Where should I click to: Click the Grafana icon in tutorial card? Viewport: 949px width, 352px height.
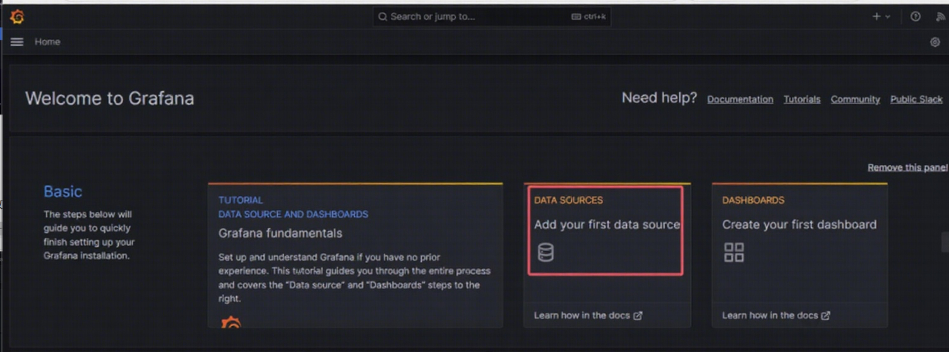coord(231,322)
